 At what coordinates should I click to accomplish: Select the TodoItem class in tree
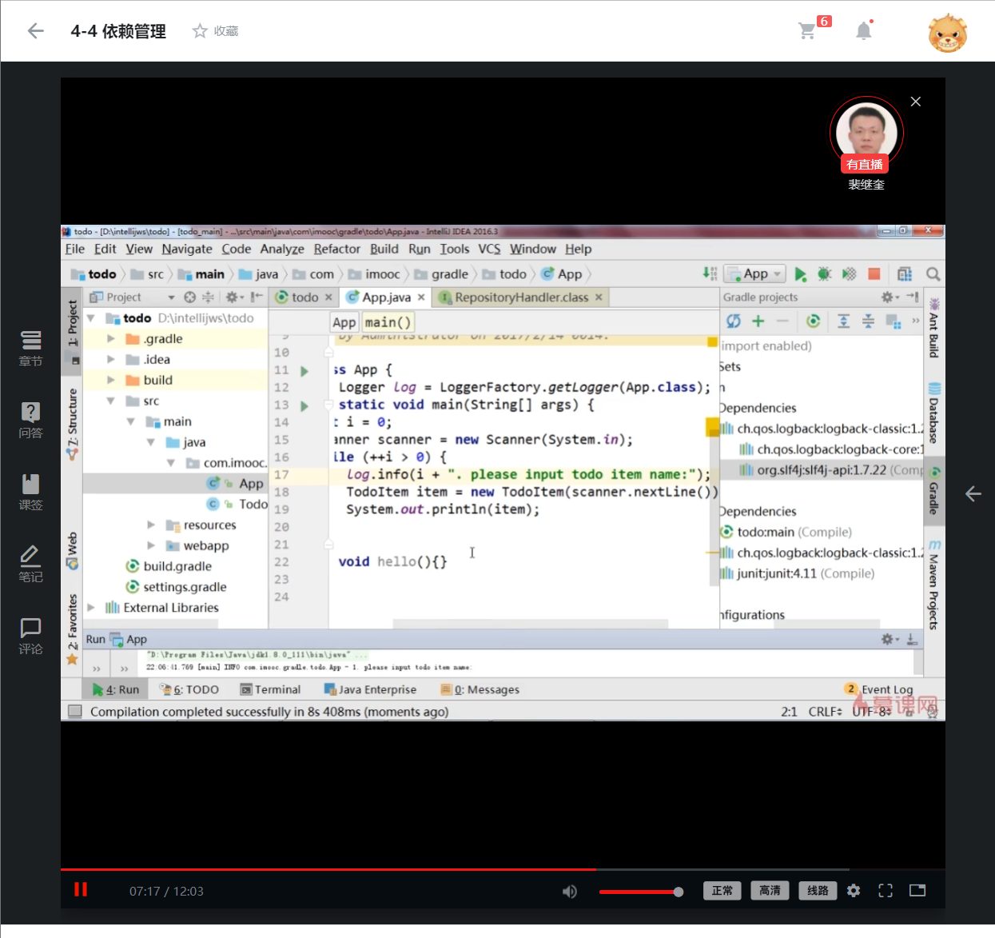pyautogui.click(x=237, y=504)
